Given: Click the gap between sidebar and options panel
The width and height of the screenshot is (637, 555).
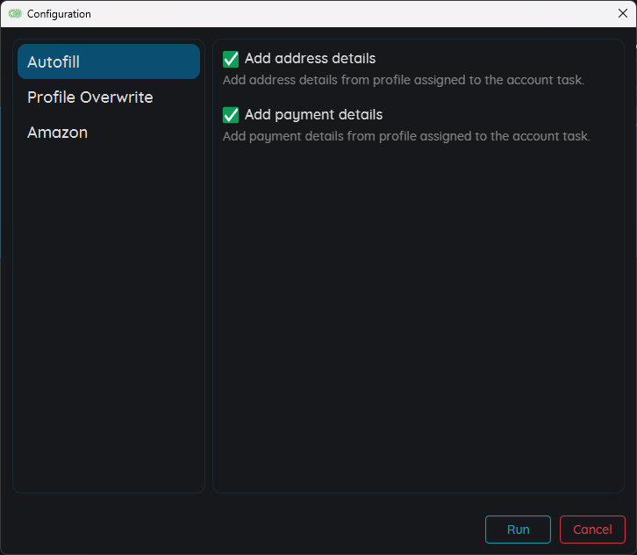Looking at the screenshot, I should pos(209,263).
